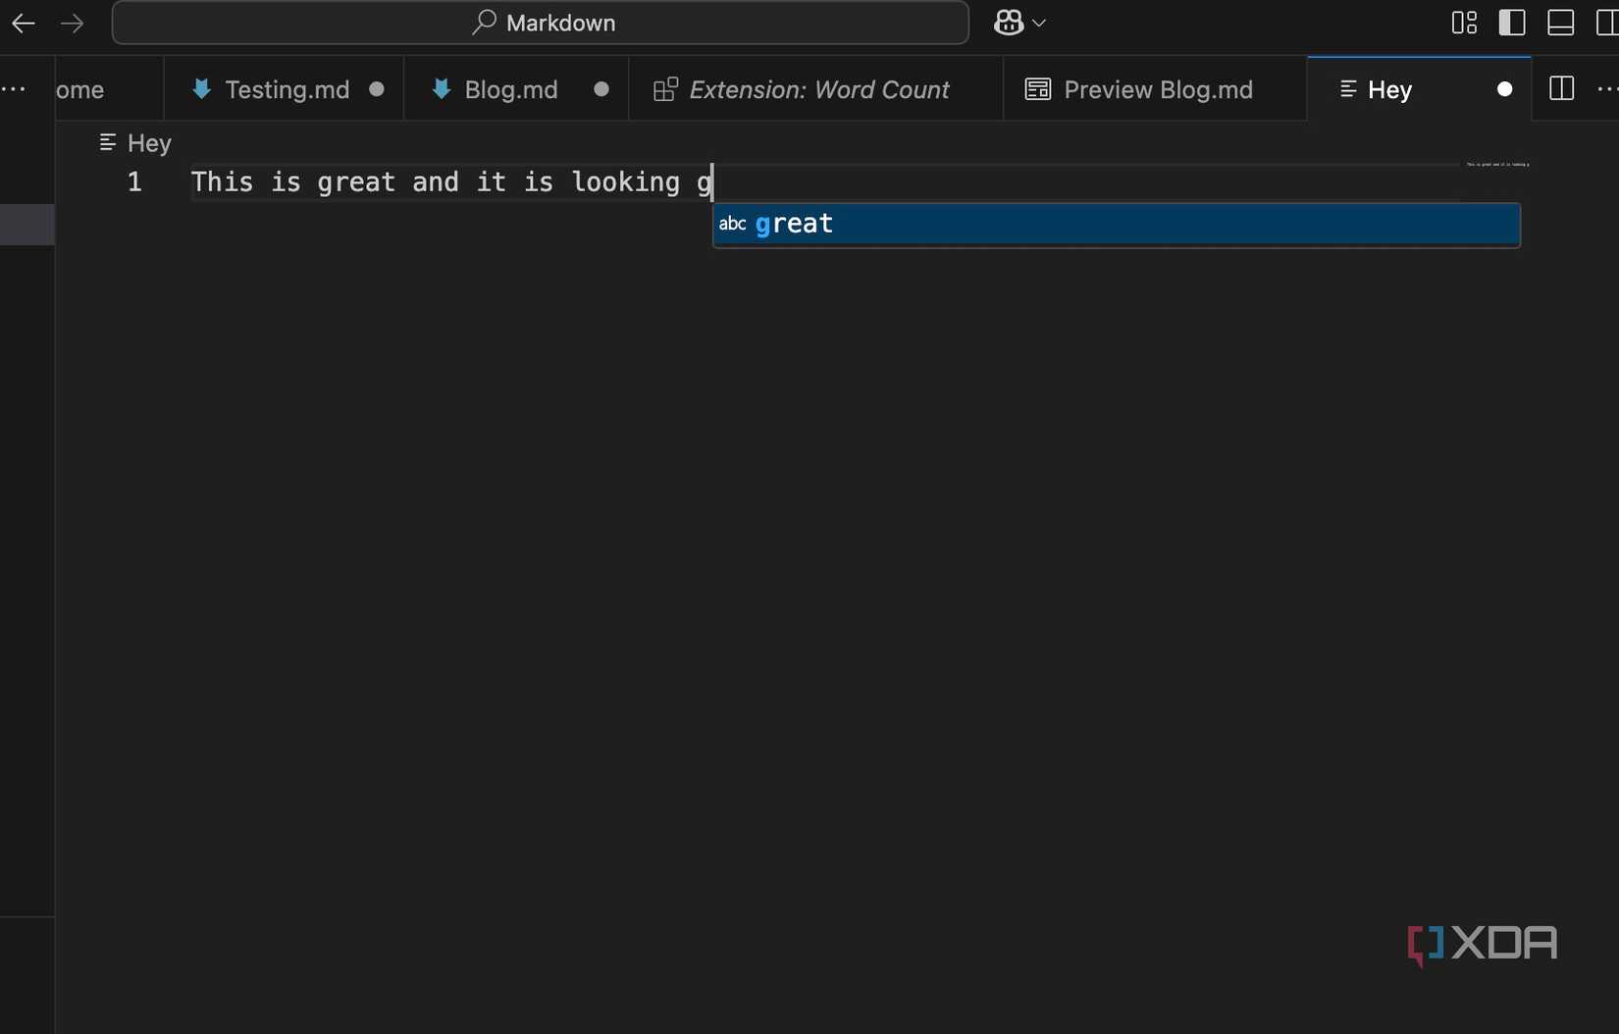This screenshot has width=1619, height=1034.
Task: Switch to the Blog.md tab
Action: 509,88
